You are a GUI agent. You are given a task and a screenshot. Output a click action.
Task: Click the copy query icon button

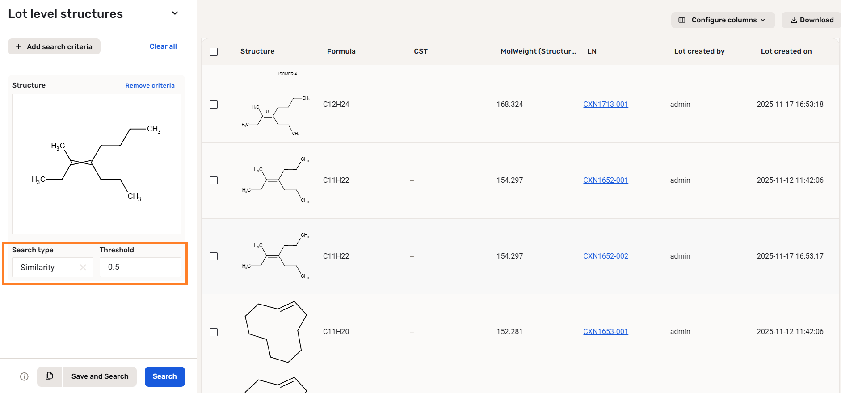(x=50, y=376)
